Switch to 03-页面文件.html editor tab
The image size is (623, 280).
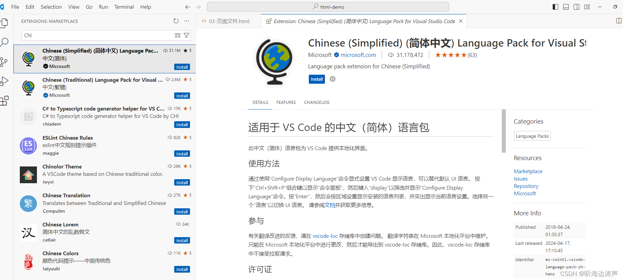coord(229,21)
